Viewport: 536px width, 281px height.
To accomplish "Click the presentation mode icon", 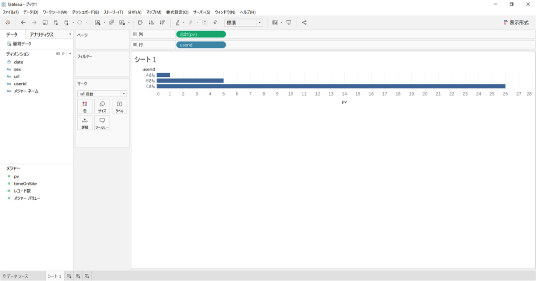I will [x=289, y=22].
